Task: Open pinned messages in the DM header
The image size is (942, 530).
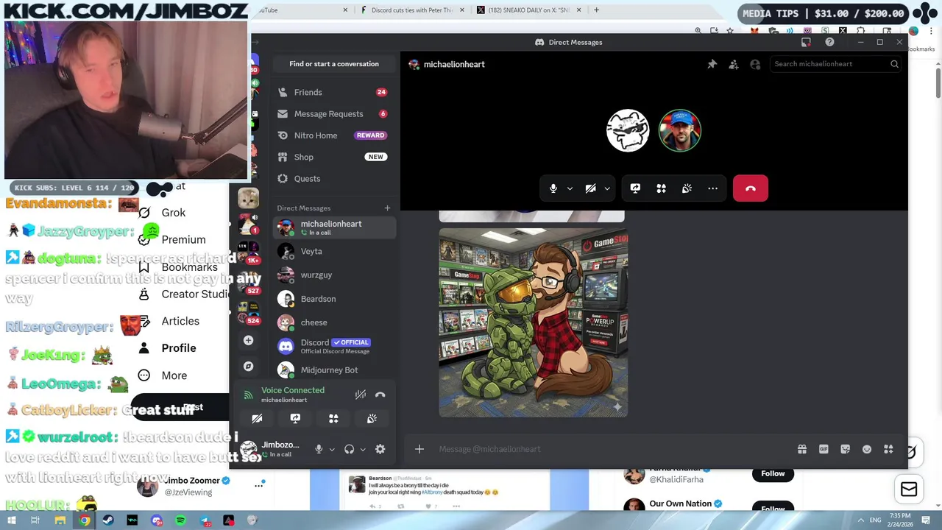Action: tap(712, 64)
